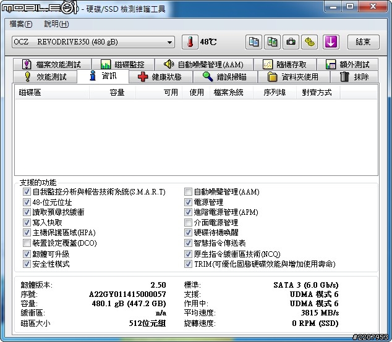Image resolution: width=392 pixels, height=342 pixels.
Task: Switch to the 檔案效能測試 tab
Action: 53,64
